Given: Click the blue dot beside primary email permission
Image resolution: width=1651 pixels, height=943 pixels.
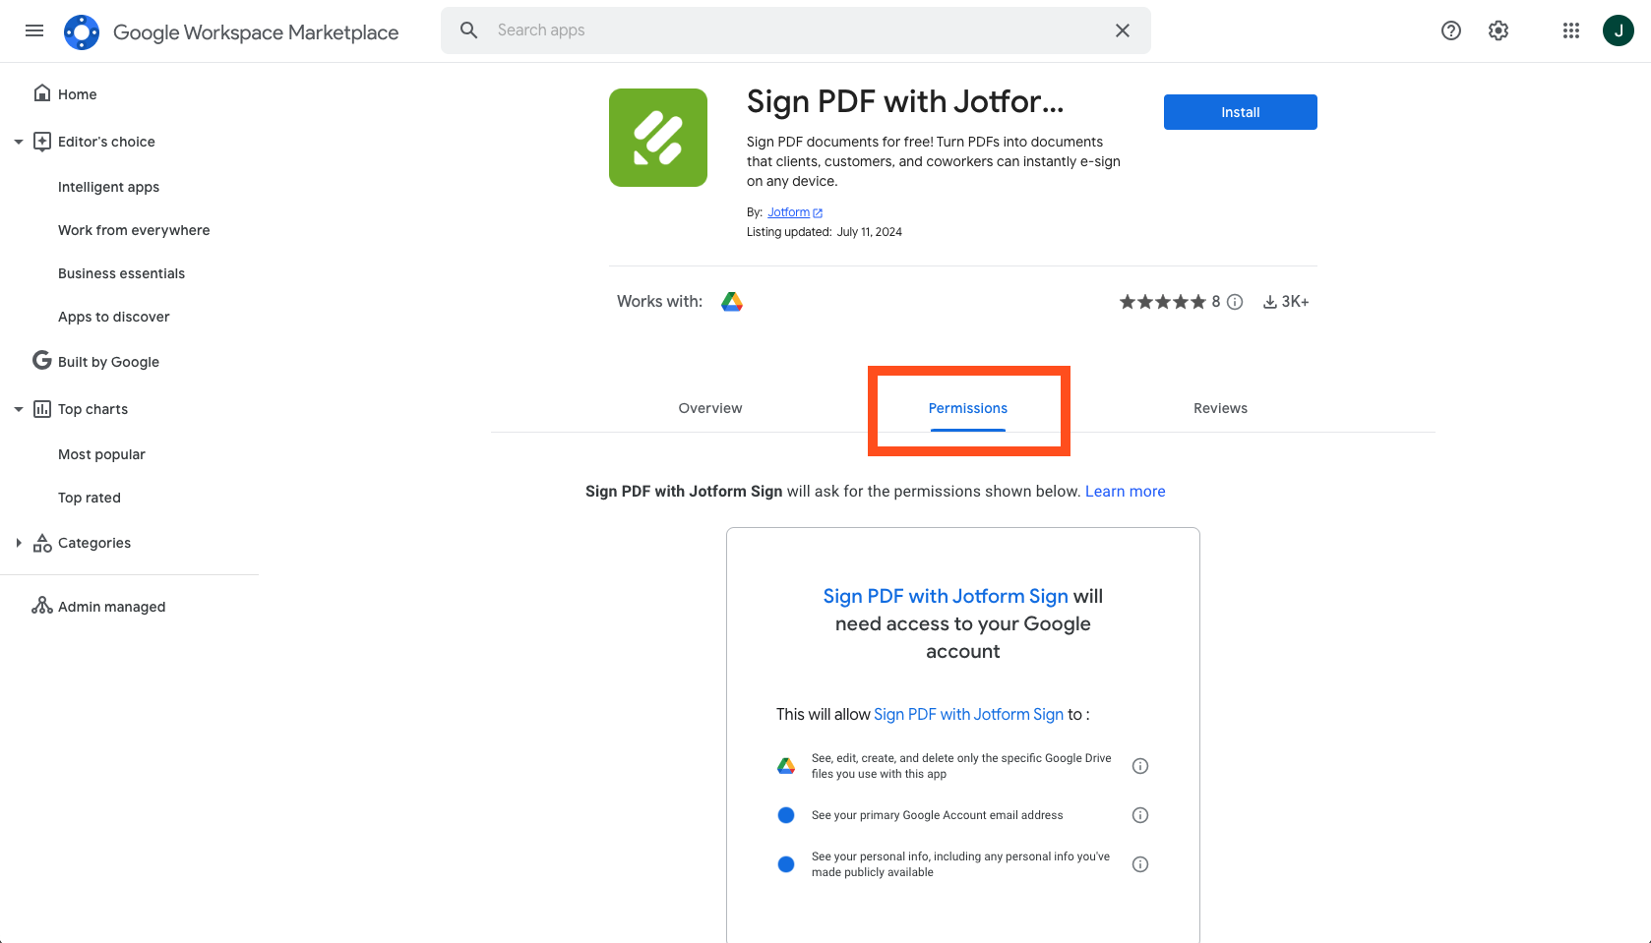Looking at the screenshot, I should point(786,815).
